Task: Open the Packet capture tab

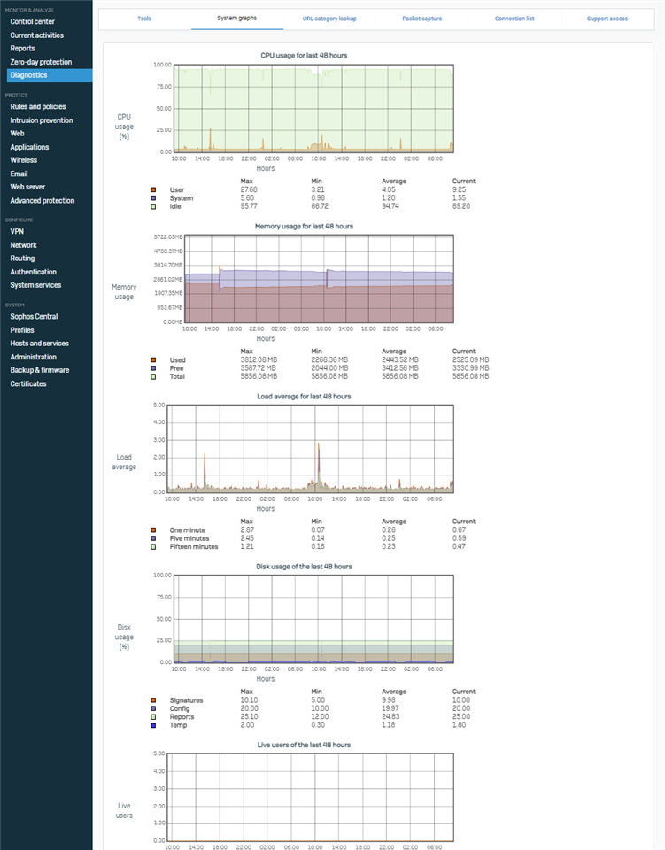Action: tap(424, 19)
